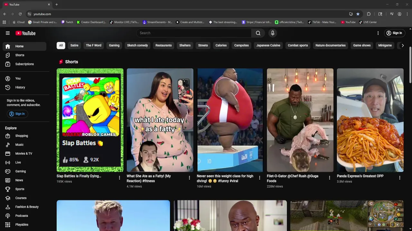The height and width of the screenshot is (231, 412).
Task: Open more options for Filet-O-Gator short
Action: 329,178
